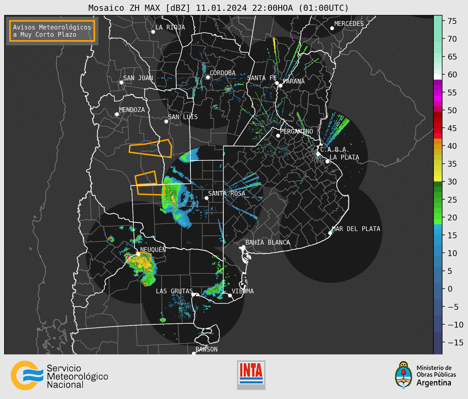
Task: Click the dark blue -10 dBZ colorbar segment
Action: click(438, 324)
